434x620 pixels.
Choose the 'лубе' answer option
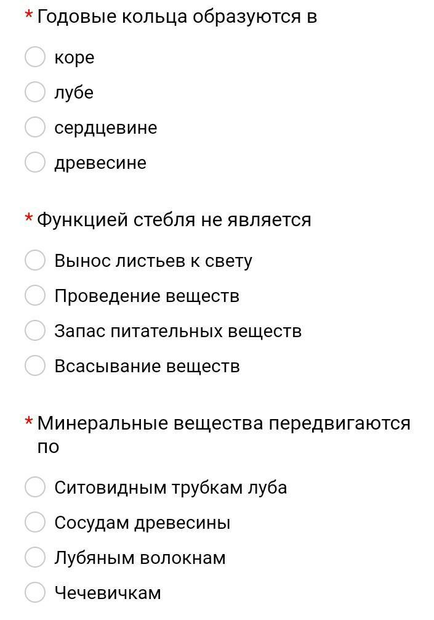[x=35, y=92]
